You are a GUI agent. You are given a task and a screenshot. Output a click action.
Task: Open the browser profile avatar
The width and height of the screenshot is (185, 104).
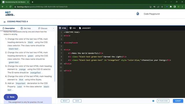179,7
